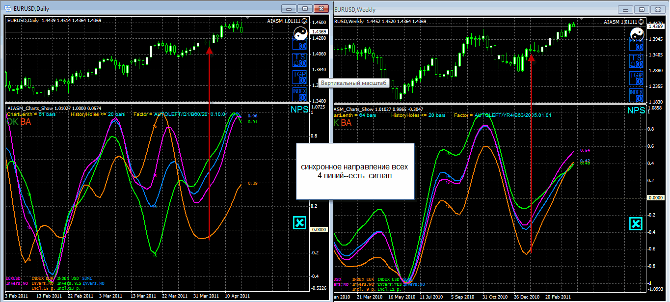The image size is (670, 302).
Task: Click 1.4369 price label in Daily chart
Action: pos(320,32)
